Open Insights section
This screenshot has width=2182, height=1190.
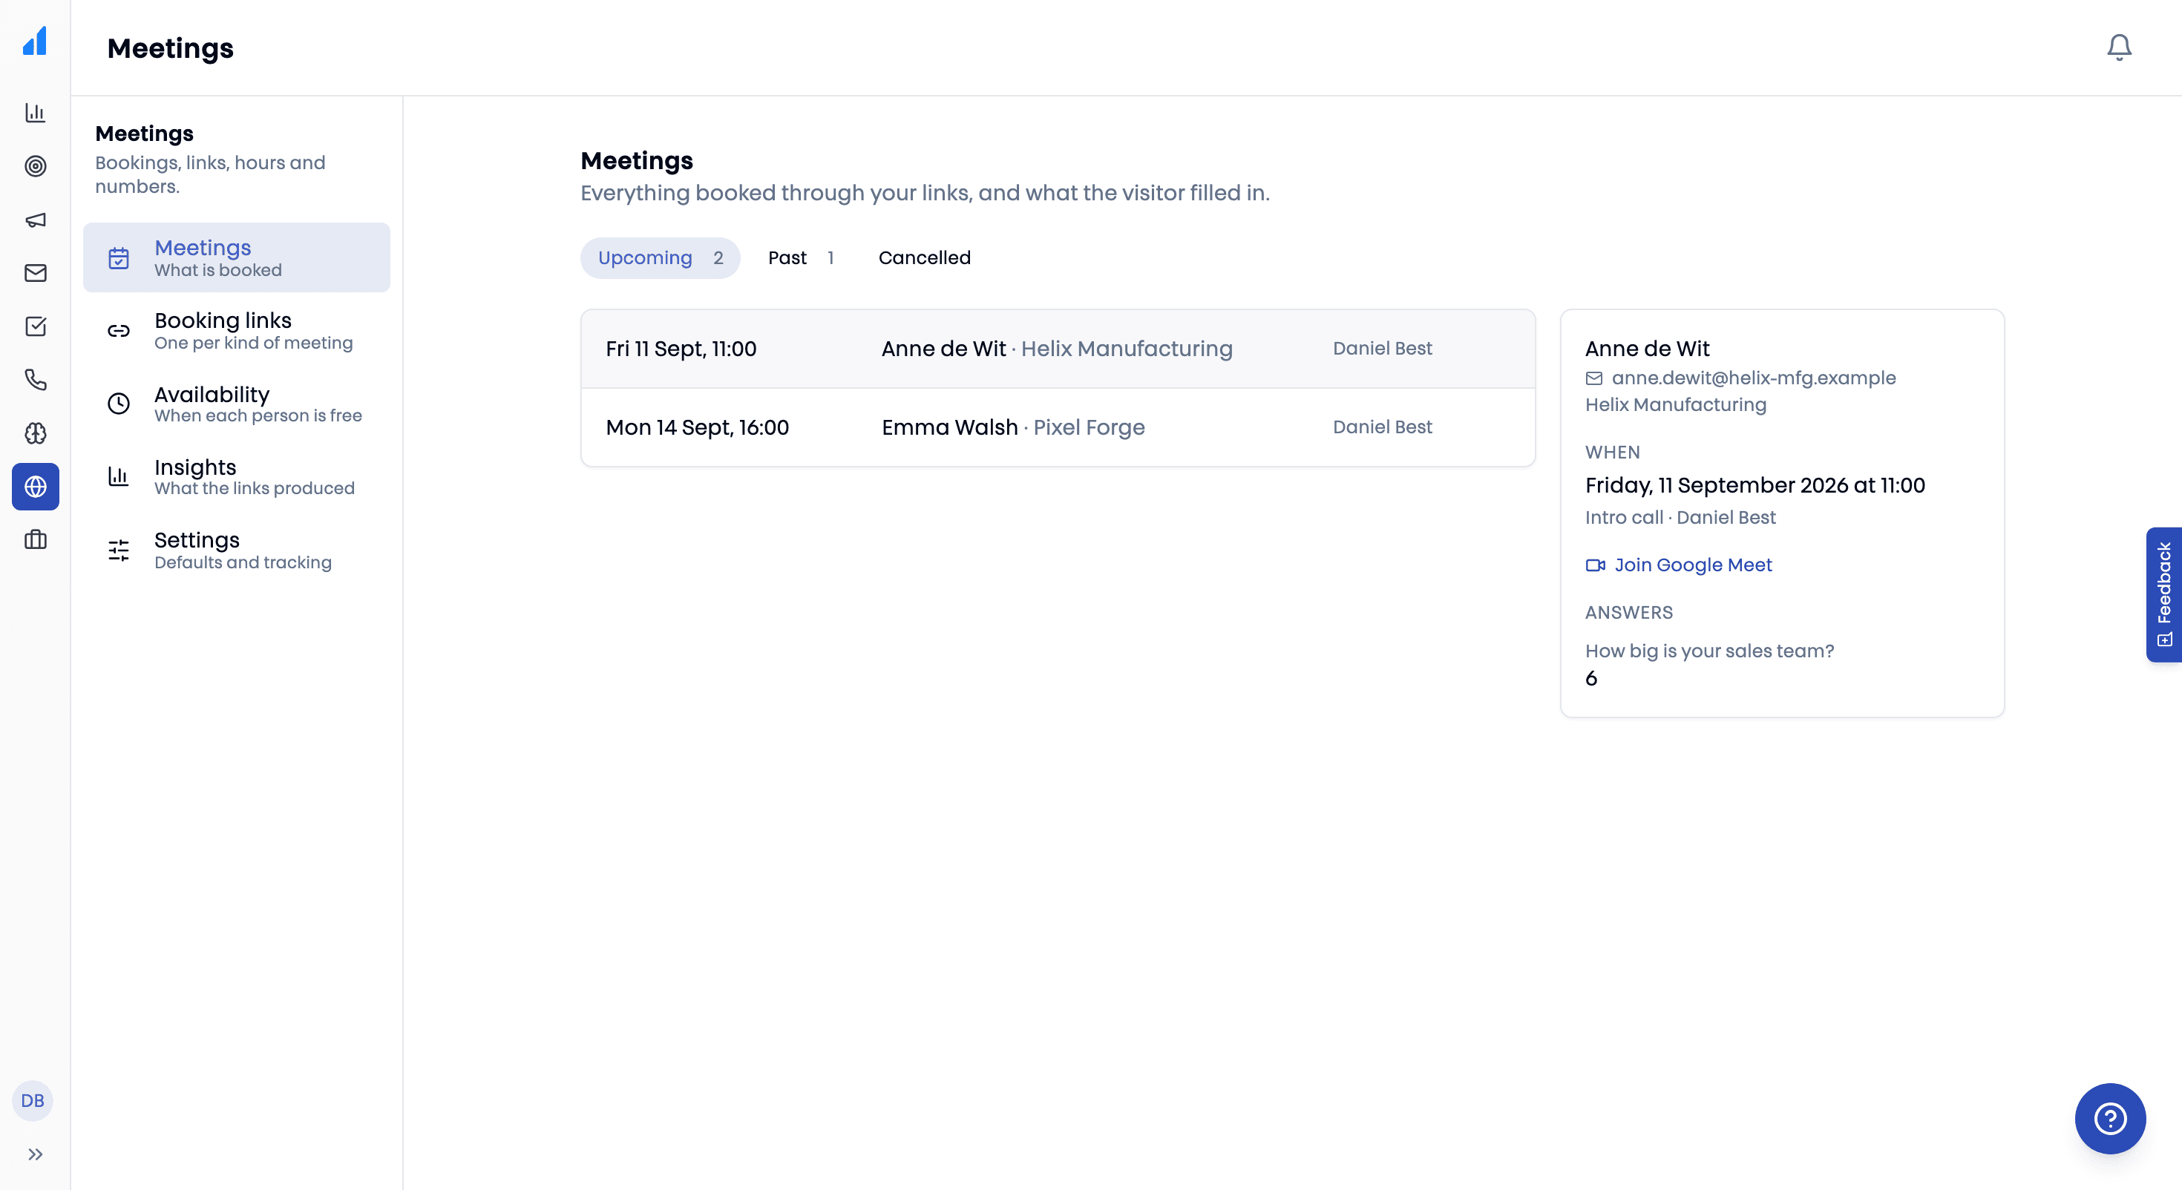[x=236, y=476]
